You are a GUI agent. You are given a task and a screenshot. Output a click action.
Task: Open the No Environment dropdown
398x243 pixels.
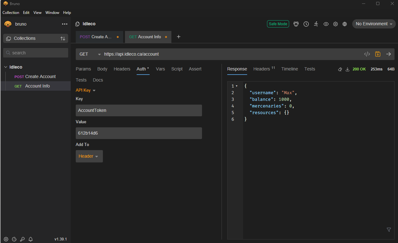click(x=374, y=24)
